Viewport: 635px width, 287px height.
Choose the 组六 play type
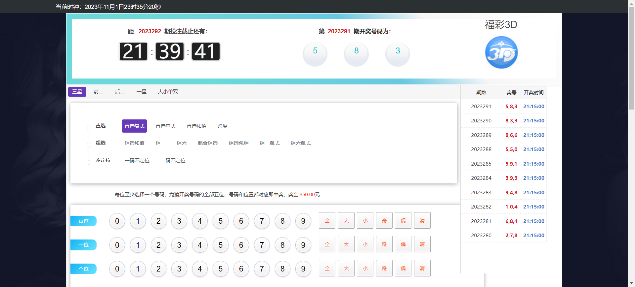[x=182, y=143]
